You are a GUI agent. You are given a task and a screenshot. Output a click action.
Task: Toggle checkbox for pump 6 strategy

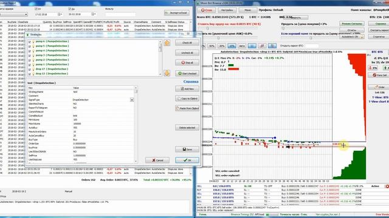pyautogui.click(x=30, y=42)
